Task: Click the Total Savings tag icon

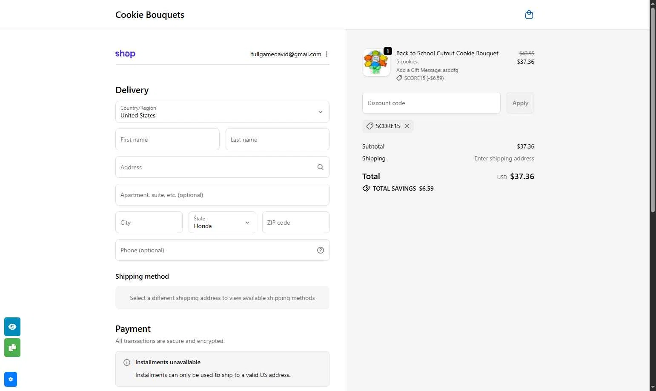Action: 366,188
